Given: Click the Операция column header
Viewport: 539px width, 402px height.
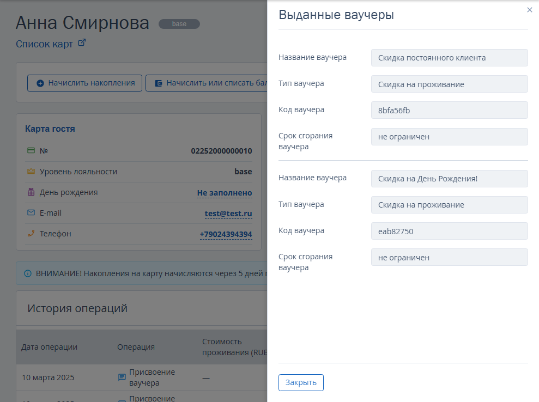Looking at the screenshot, I should (x=136, y=347).
